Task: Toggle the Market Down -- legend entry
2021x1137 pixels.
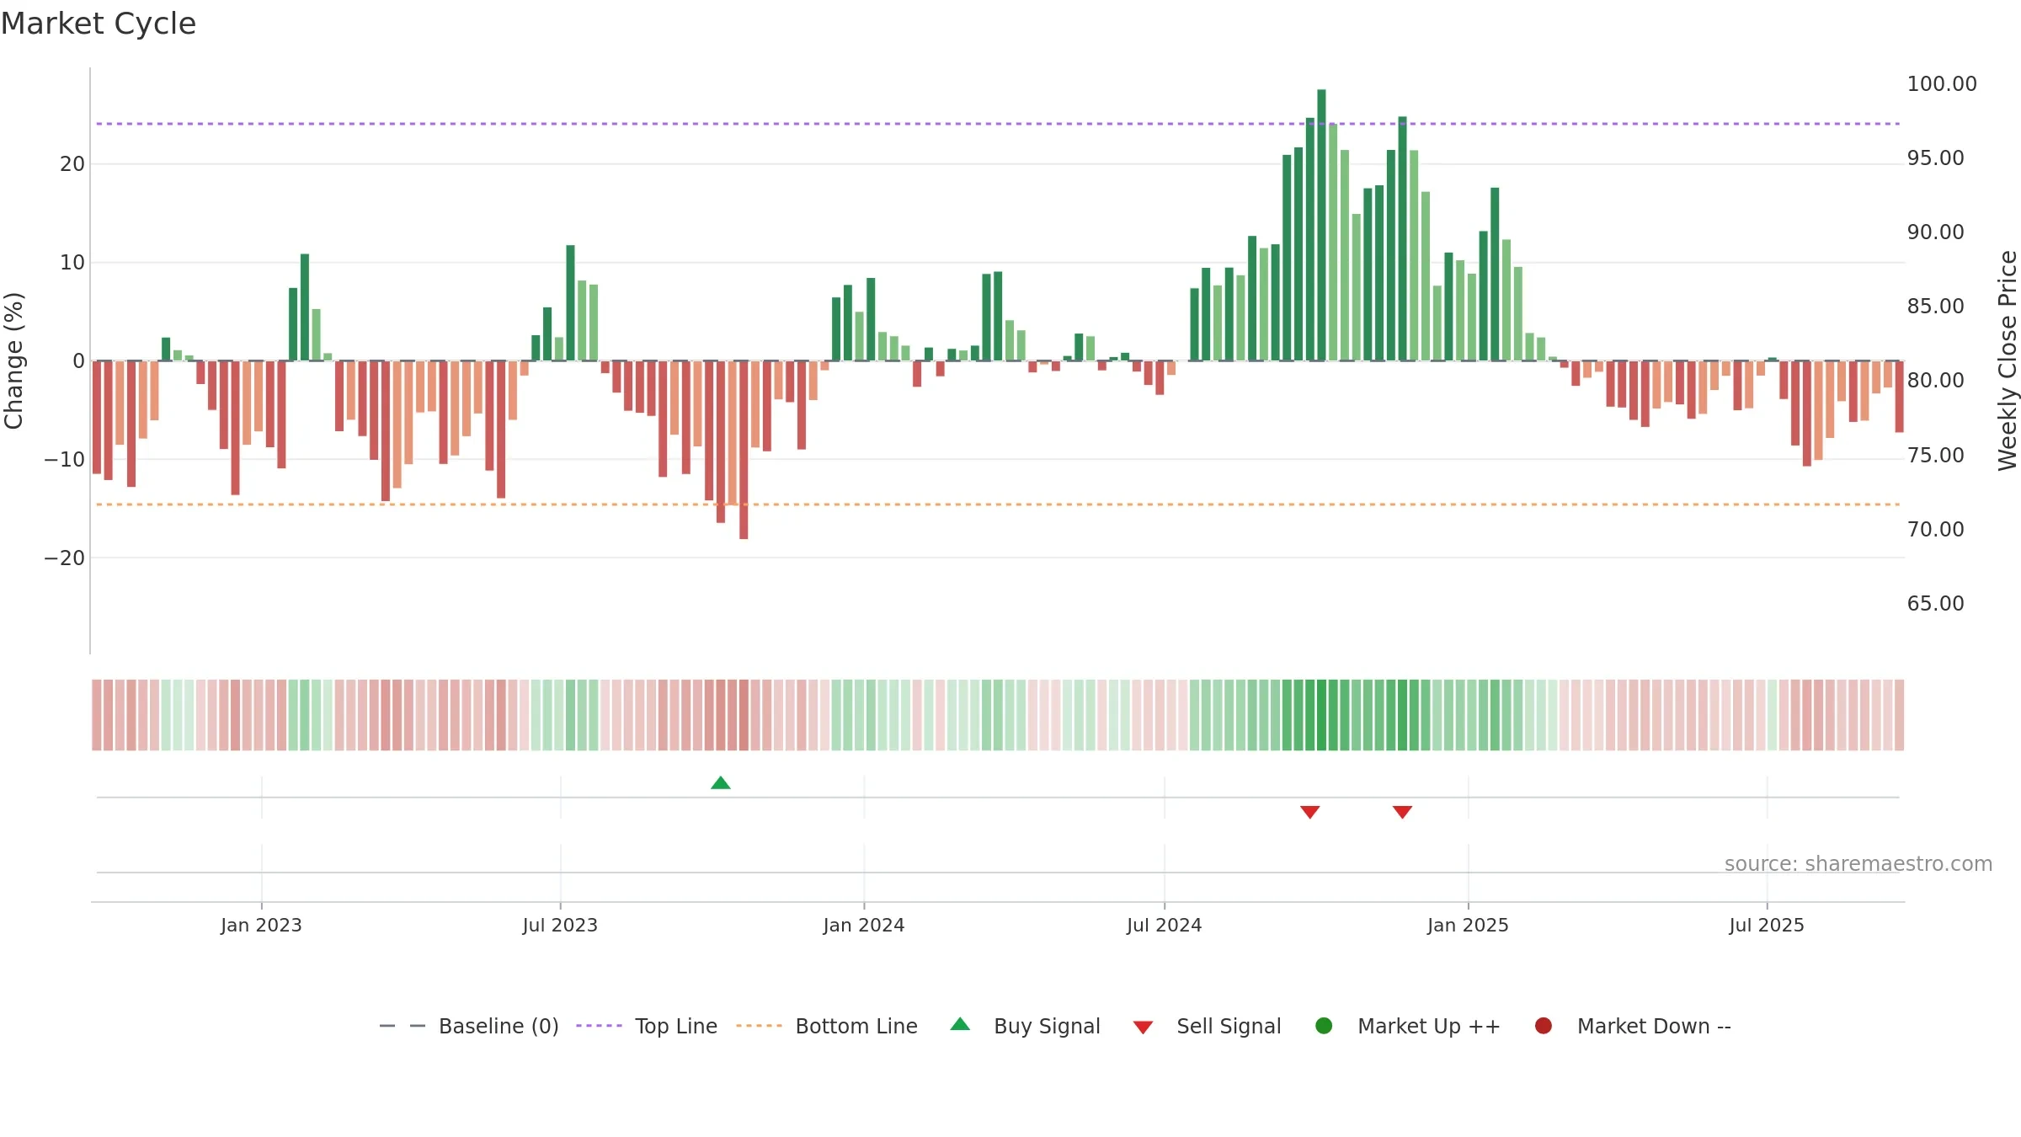Action: tap(1633, 1027)
